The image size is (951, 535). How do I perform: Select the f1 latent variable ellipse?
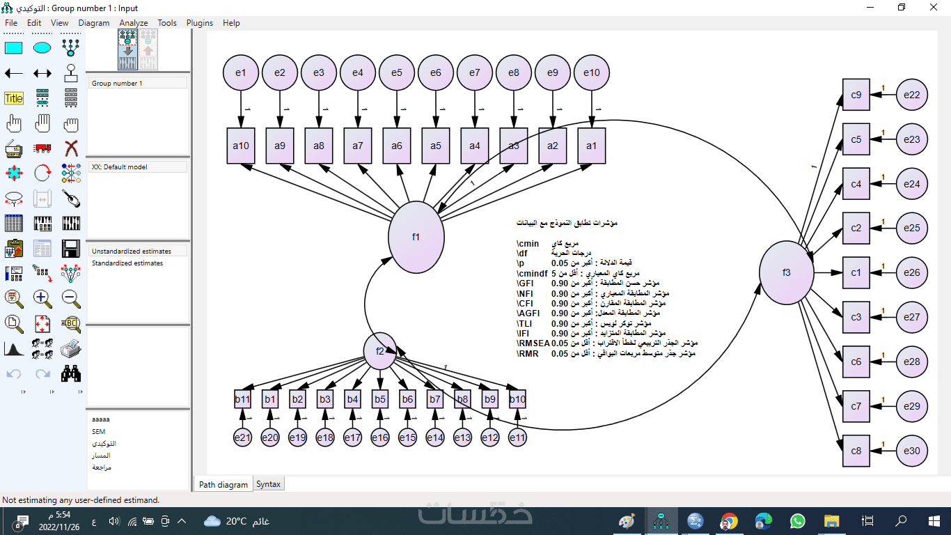tap(416, 237)
